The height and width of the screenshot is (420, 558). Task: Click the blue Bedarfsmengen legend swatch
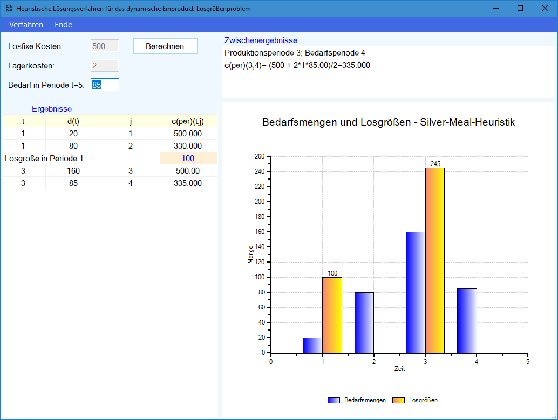coord(334,400)
